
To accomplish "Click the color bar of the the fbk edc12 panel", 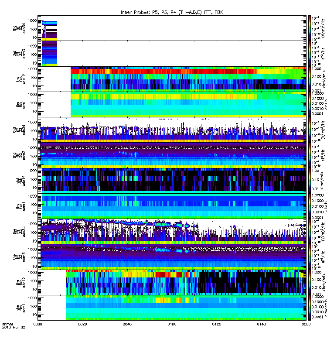I will 310,282.
